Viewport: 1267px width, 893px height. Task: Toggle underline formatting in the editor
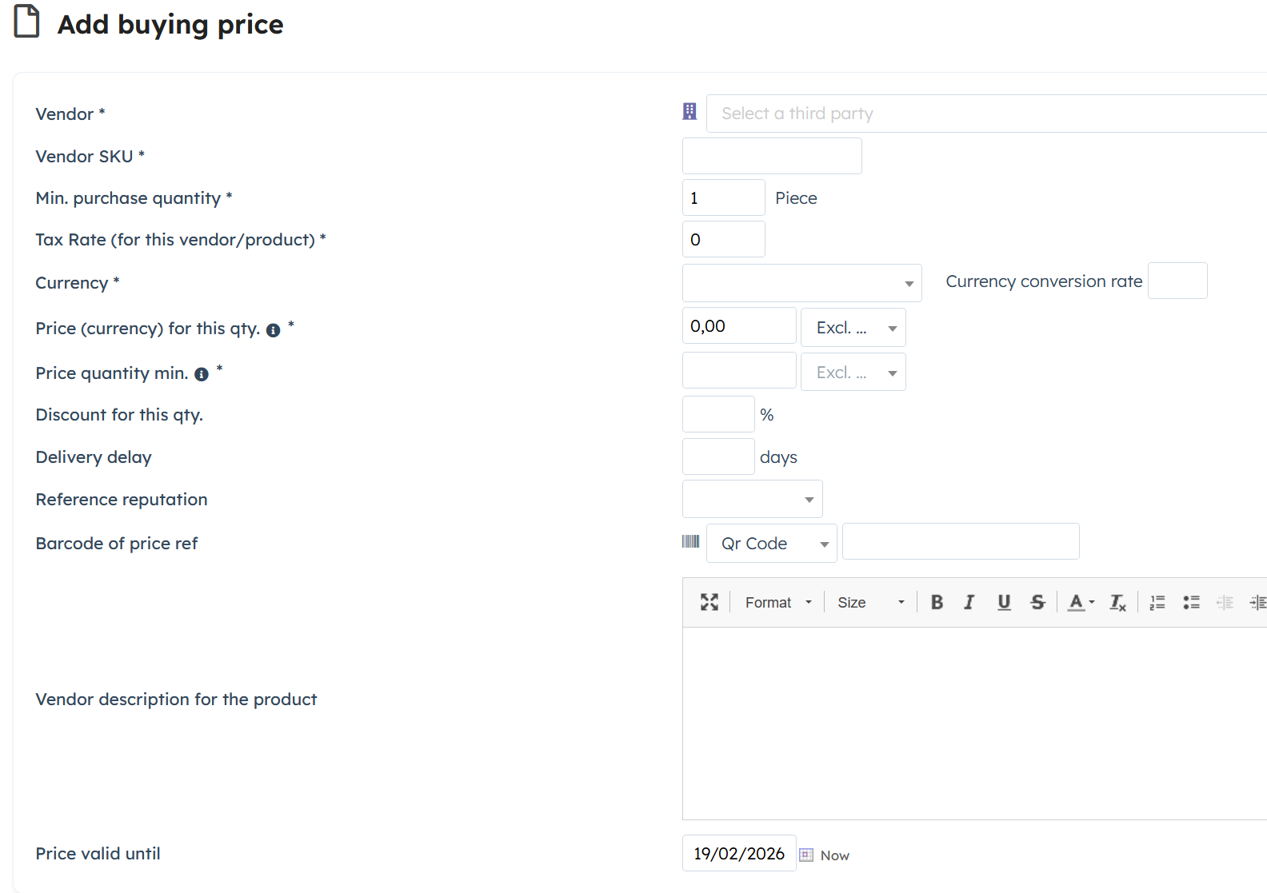(1004, 602)
